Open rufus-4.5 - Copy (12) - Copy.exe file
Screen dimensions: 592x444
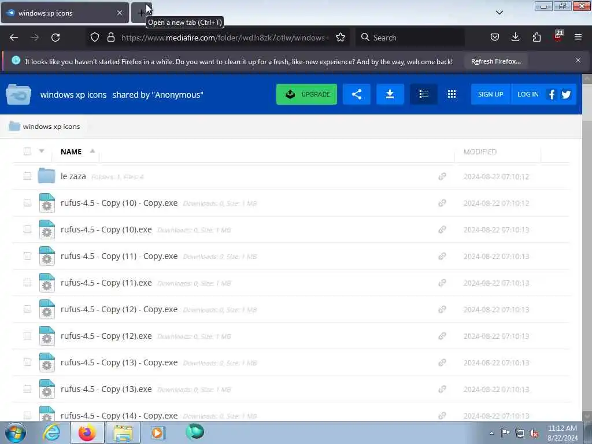pos(119,309)
